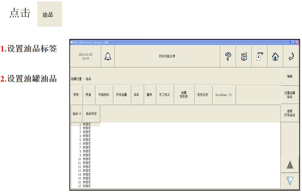Open help with the question mark icon
The image size is (302, 192).
point(228,56)
